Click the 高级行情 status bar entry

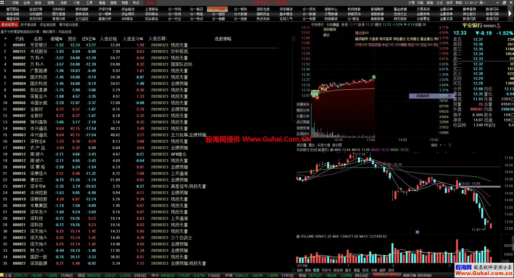pos(409,275)
